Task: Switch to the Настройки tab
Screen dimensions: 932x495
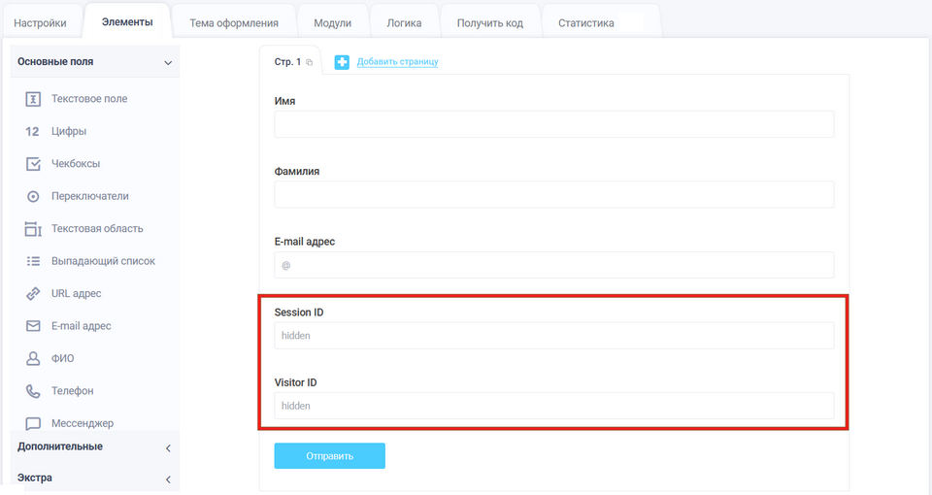Action: (x=41, y=23)
